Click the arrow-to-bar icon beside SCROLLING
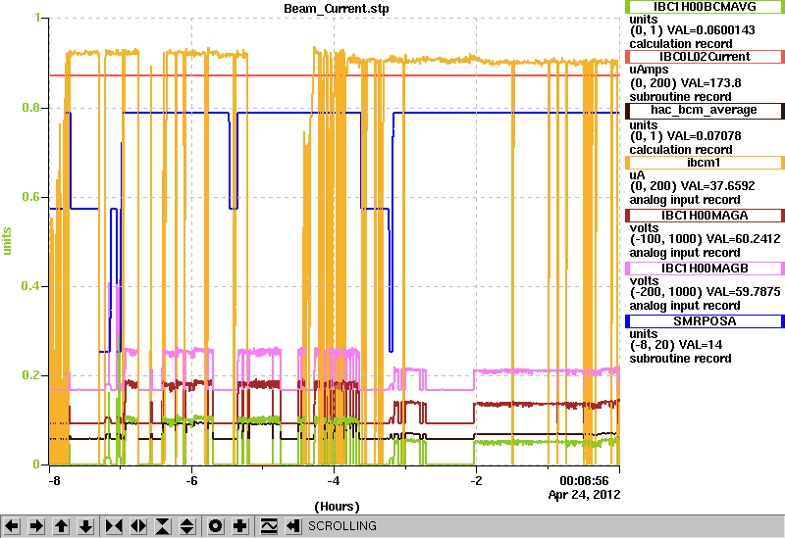 coord(293,526)
